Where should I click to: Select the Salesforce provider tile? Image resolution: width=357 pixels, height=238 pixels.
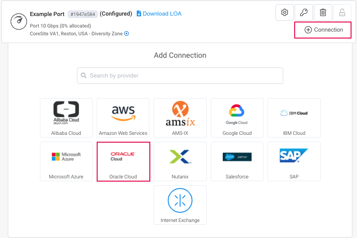tap(237, 161)
